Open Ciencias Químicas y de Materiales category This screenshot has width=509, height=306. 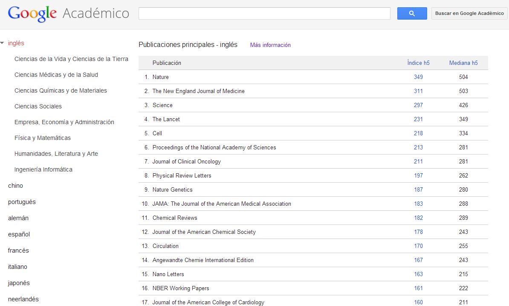click(x=61, y=90)
